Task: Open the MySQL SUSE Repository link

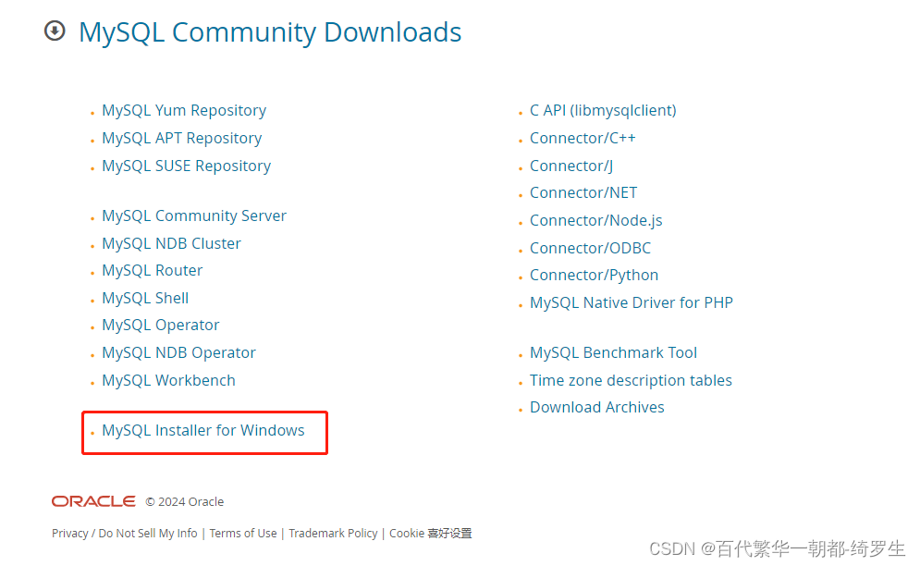Action: 186,166
